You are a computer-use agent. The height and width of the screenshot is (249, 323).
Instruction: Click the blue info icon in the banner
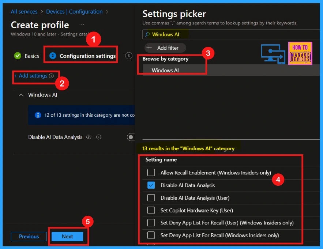38,115
